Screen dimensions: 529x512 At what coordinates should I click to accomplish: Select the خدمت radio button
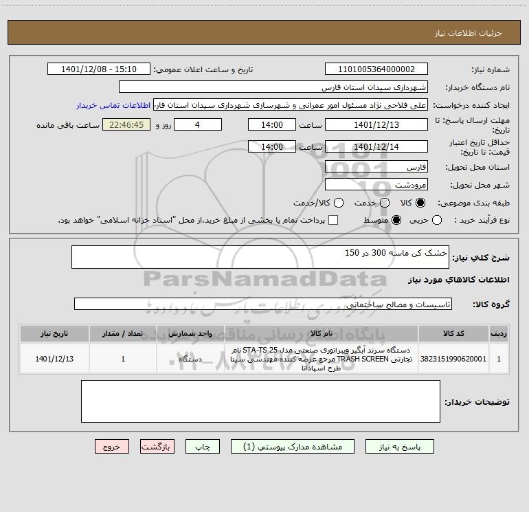[385, 203]
